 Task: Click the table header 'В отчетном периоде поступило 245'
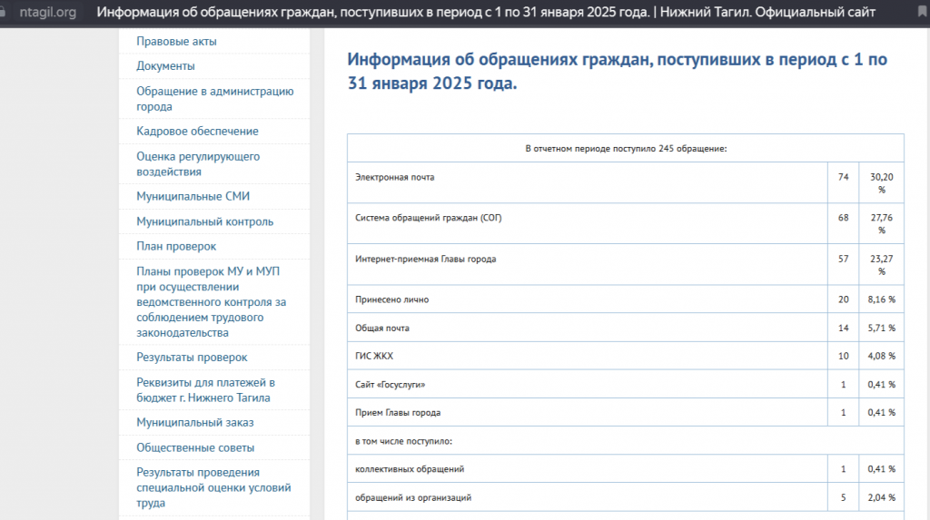pyautogui.click(x=626, y=148)
